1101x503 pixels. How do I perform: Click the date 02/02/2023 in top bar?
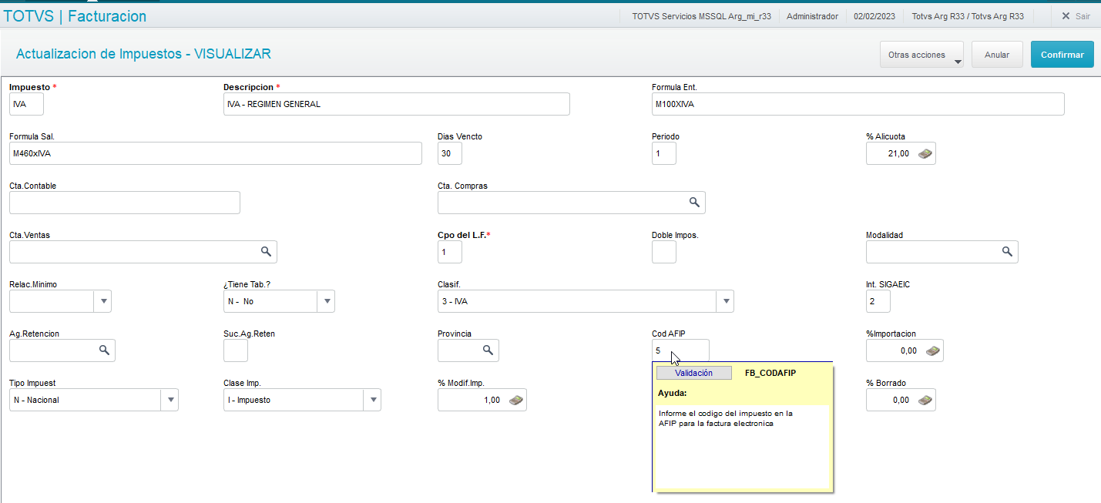[874, 16]
